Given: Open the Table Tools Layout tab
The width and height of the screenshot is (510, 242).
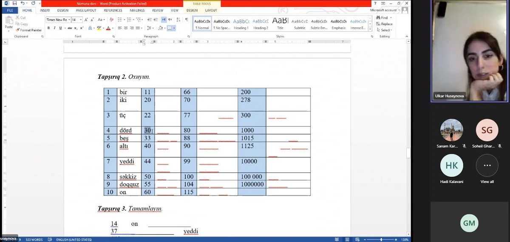Looking at the screenshot, I should (211, 10).
